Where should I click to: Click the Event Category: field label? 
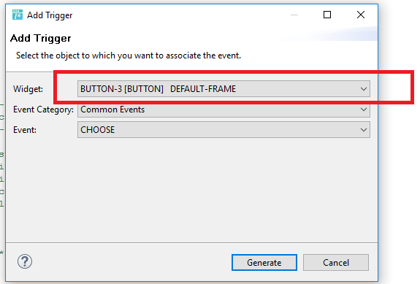click(x=43, y=110)
